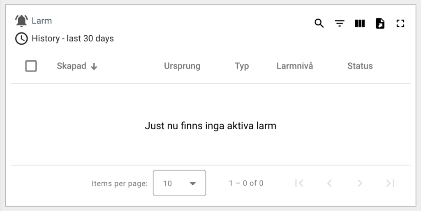Click the export data icon
This screenshot has height=211, width=421.
click(380, 23)
